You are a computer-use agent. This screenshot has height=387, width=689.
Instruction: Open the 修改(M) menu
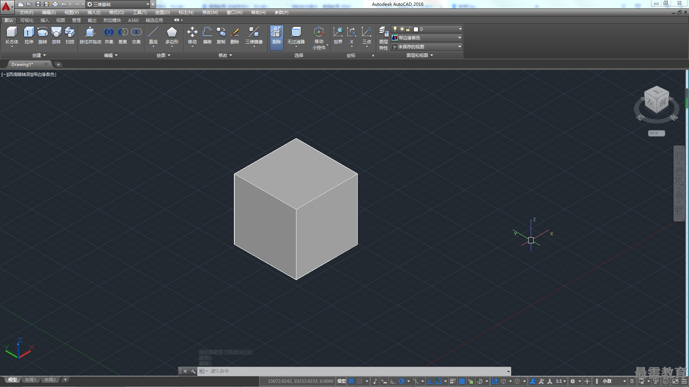coord(210,13)
